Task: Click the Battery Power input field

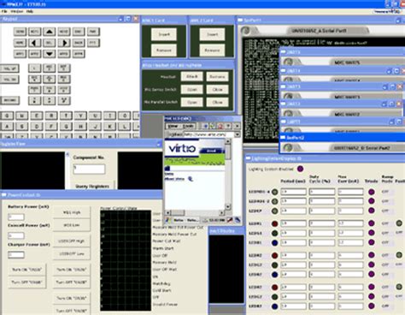Action: click(x=16, y=217)
